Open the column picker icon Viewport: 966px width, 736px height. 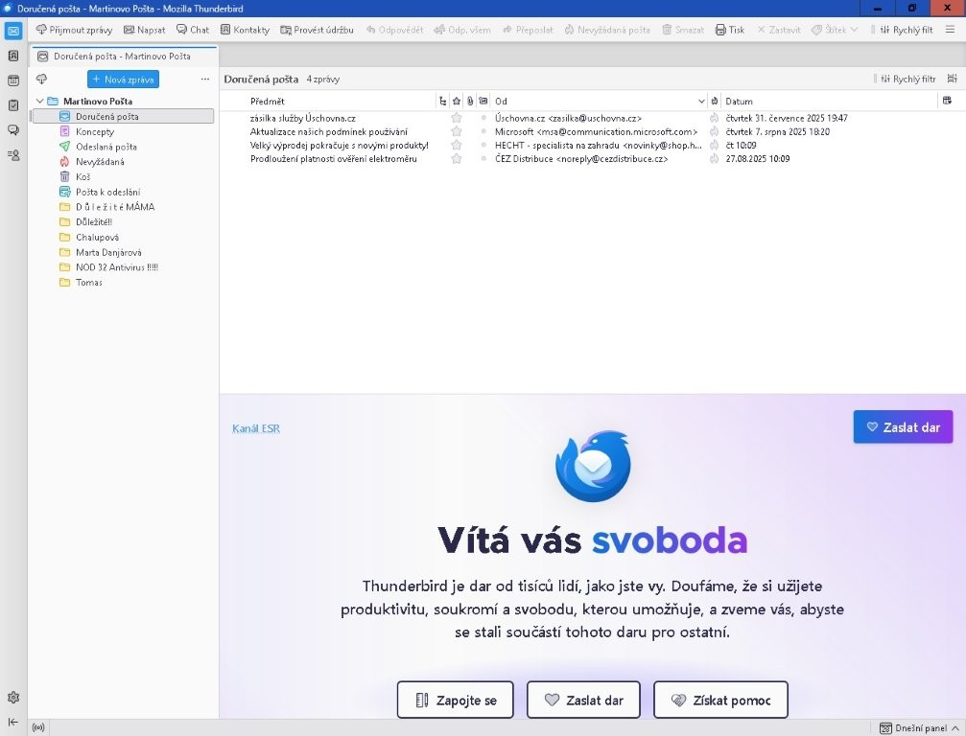(x=948, y=101)
